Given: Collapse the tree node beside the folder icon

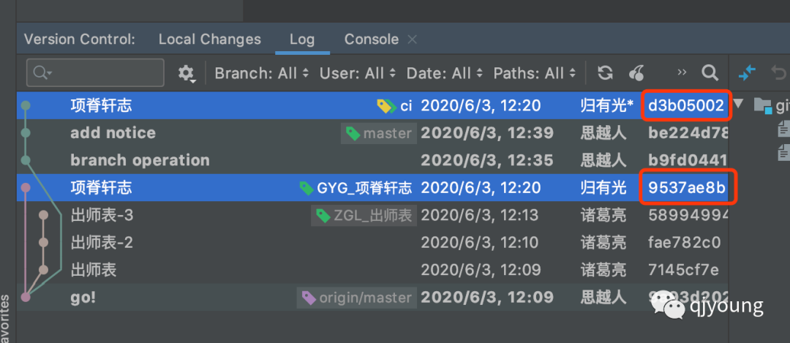Looking at the screenshot, I should point(739,105).
